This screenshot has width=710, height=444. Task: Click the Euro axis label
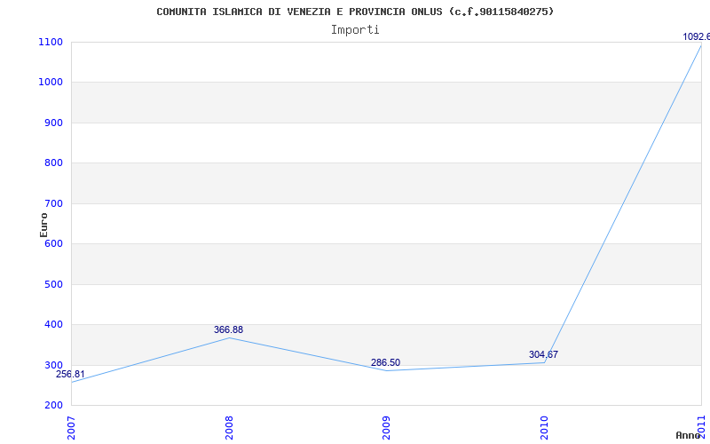tap(43, 225)
